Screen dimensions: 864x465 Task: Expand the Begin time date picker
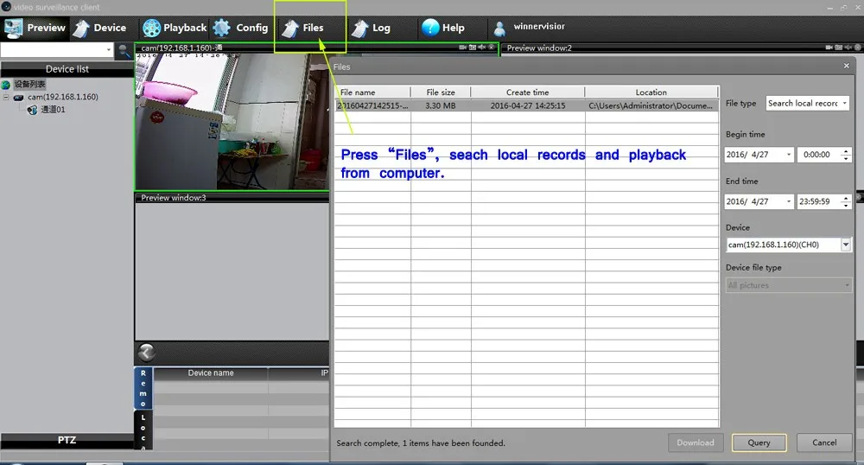coord(787,155)
